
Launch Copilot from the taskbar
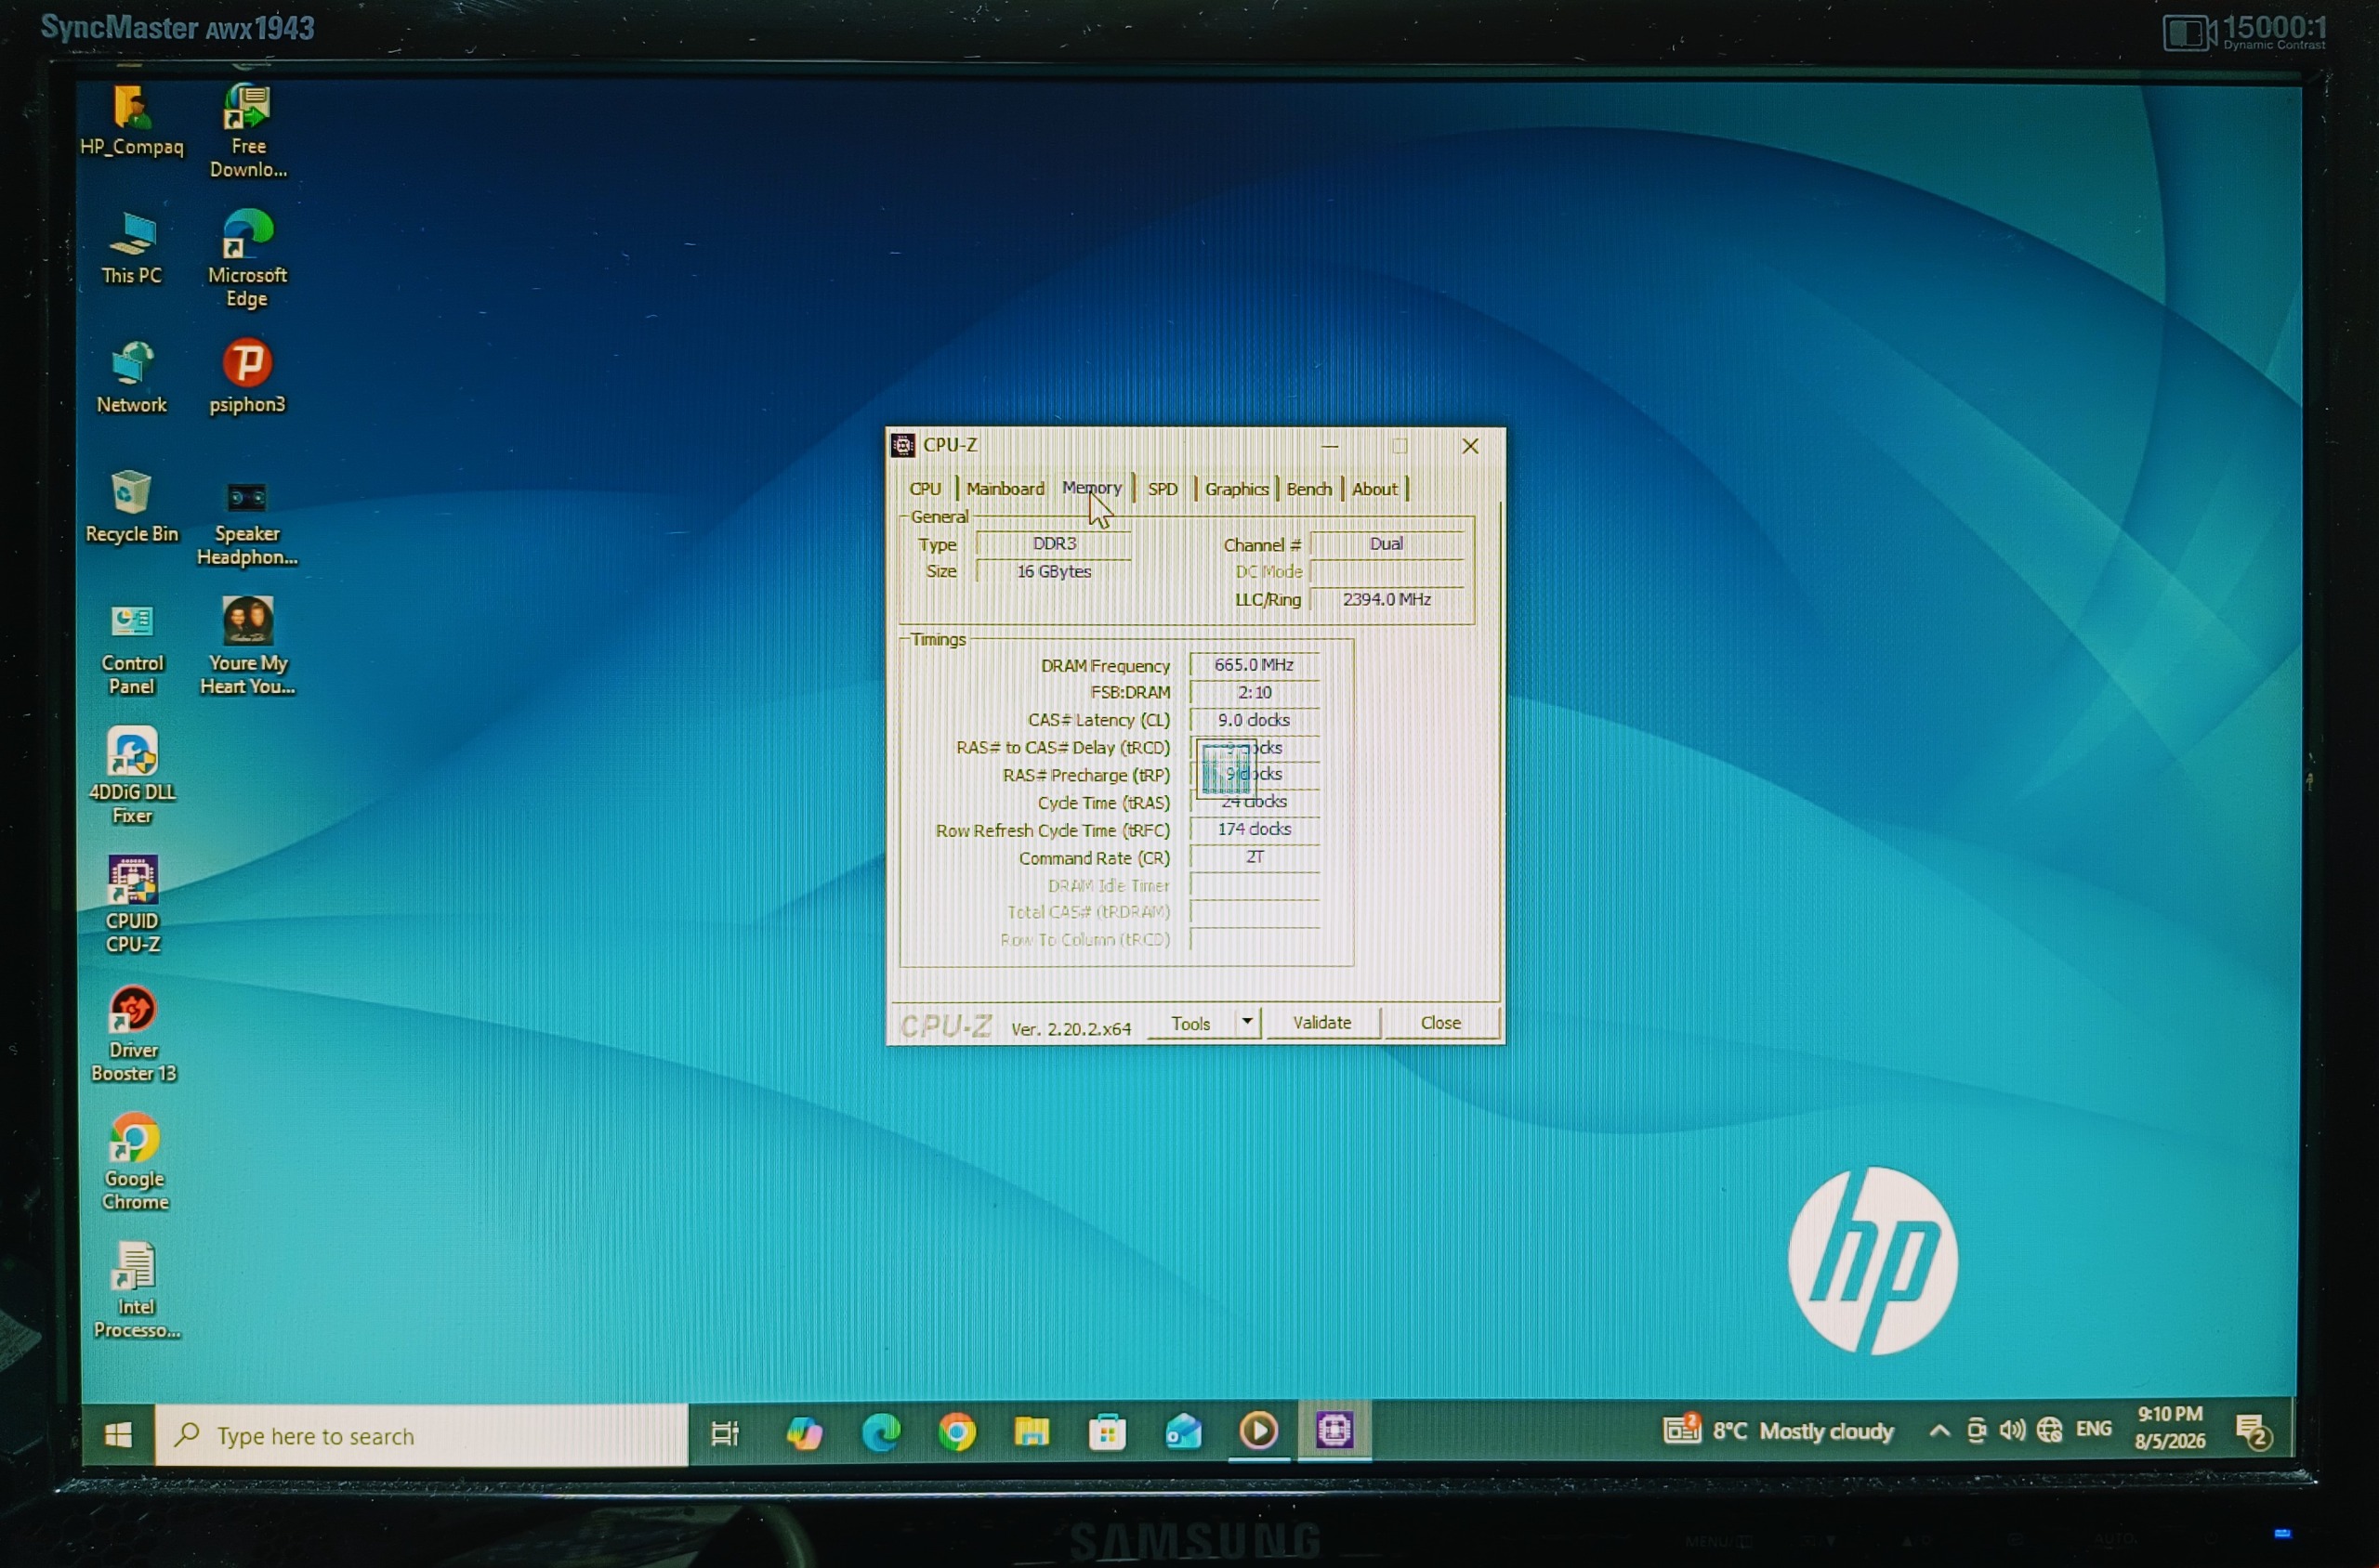tap(803, 1433)
